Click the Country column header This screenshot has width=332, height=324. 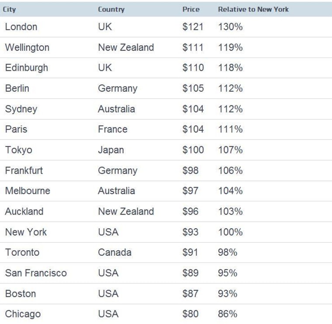(x=111, y=9)
